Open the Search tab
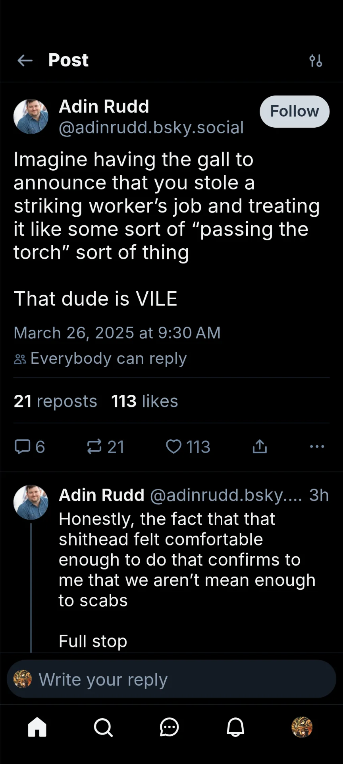This screenshot has width=343, height=764. [x=103, y=727]
